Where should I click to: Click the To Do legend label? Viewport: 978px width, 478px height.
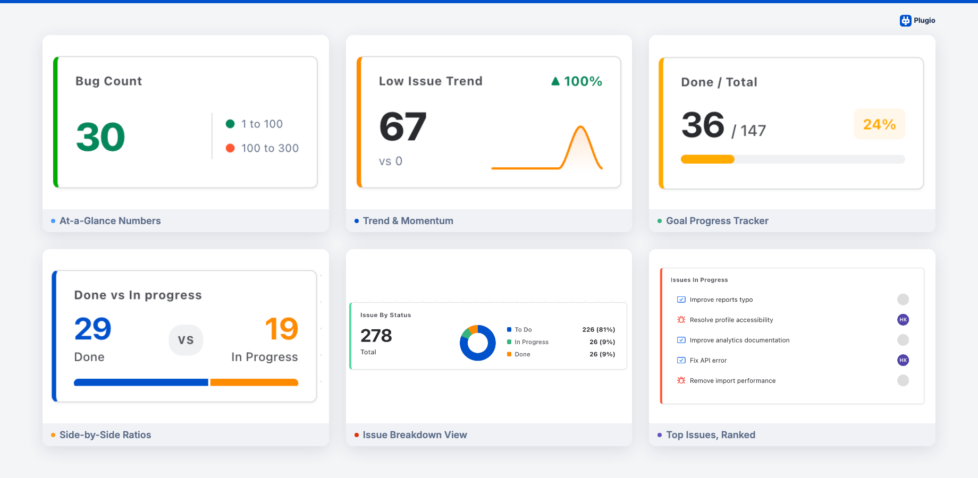523,330
